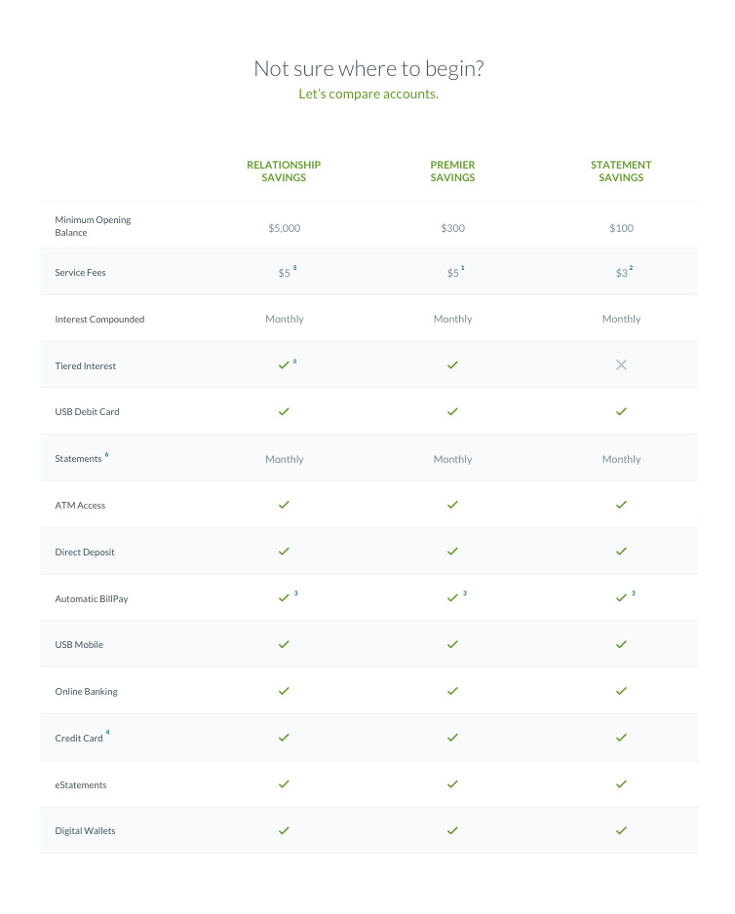Open footnote 6 next to Statements label
This screenshot has height=914, width=735.
(x=107, y=455)
